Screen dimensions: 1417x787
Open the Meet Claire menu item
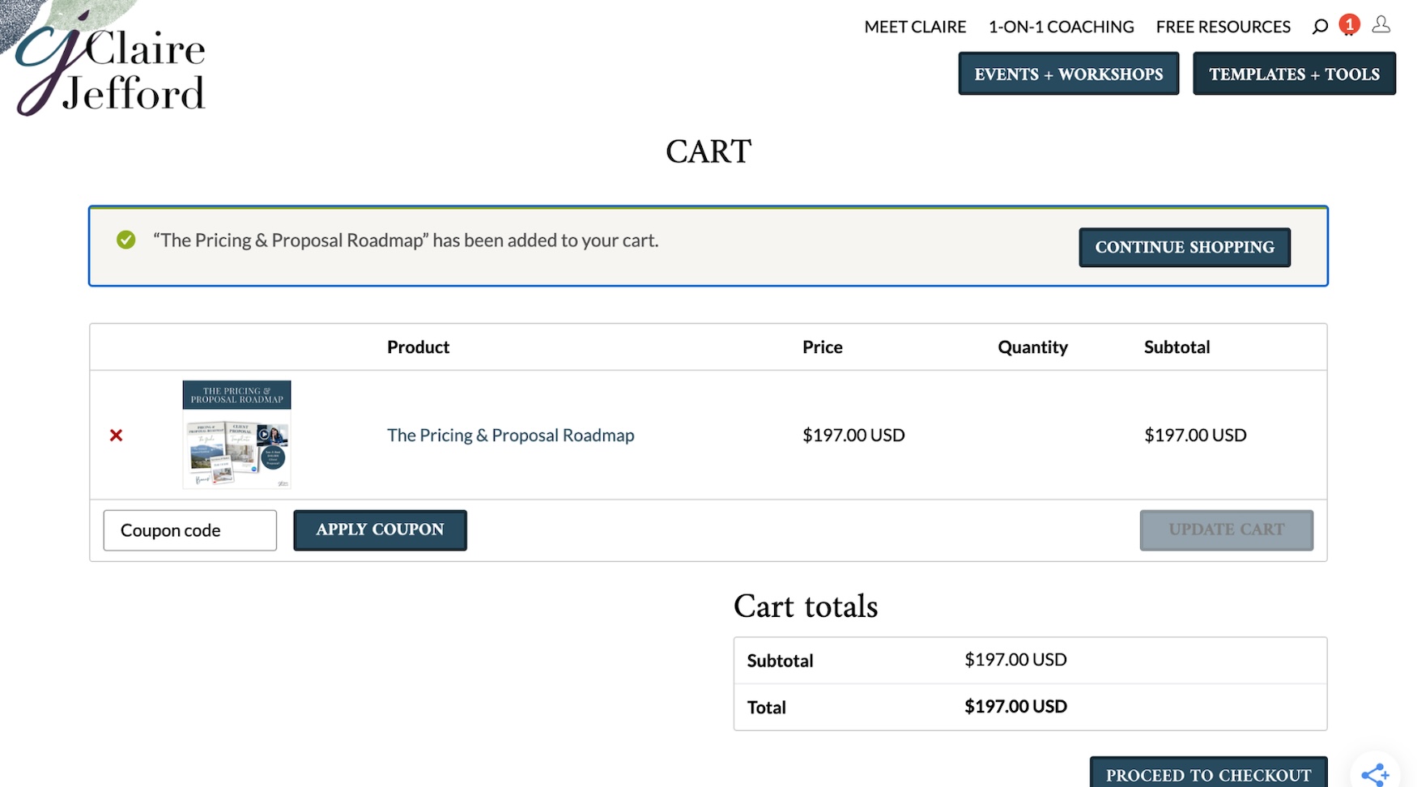tap(915, 27)
